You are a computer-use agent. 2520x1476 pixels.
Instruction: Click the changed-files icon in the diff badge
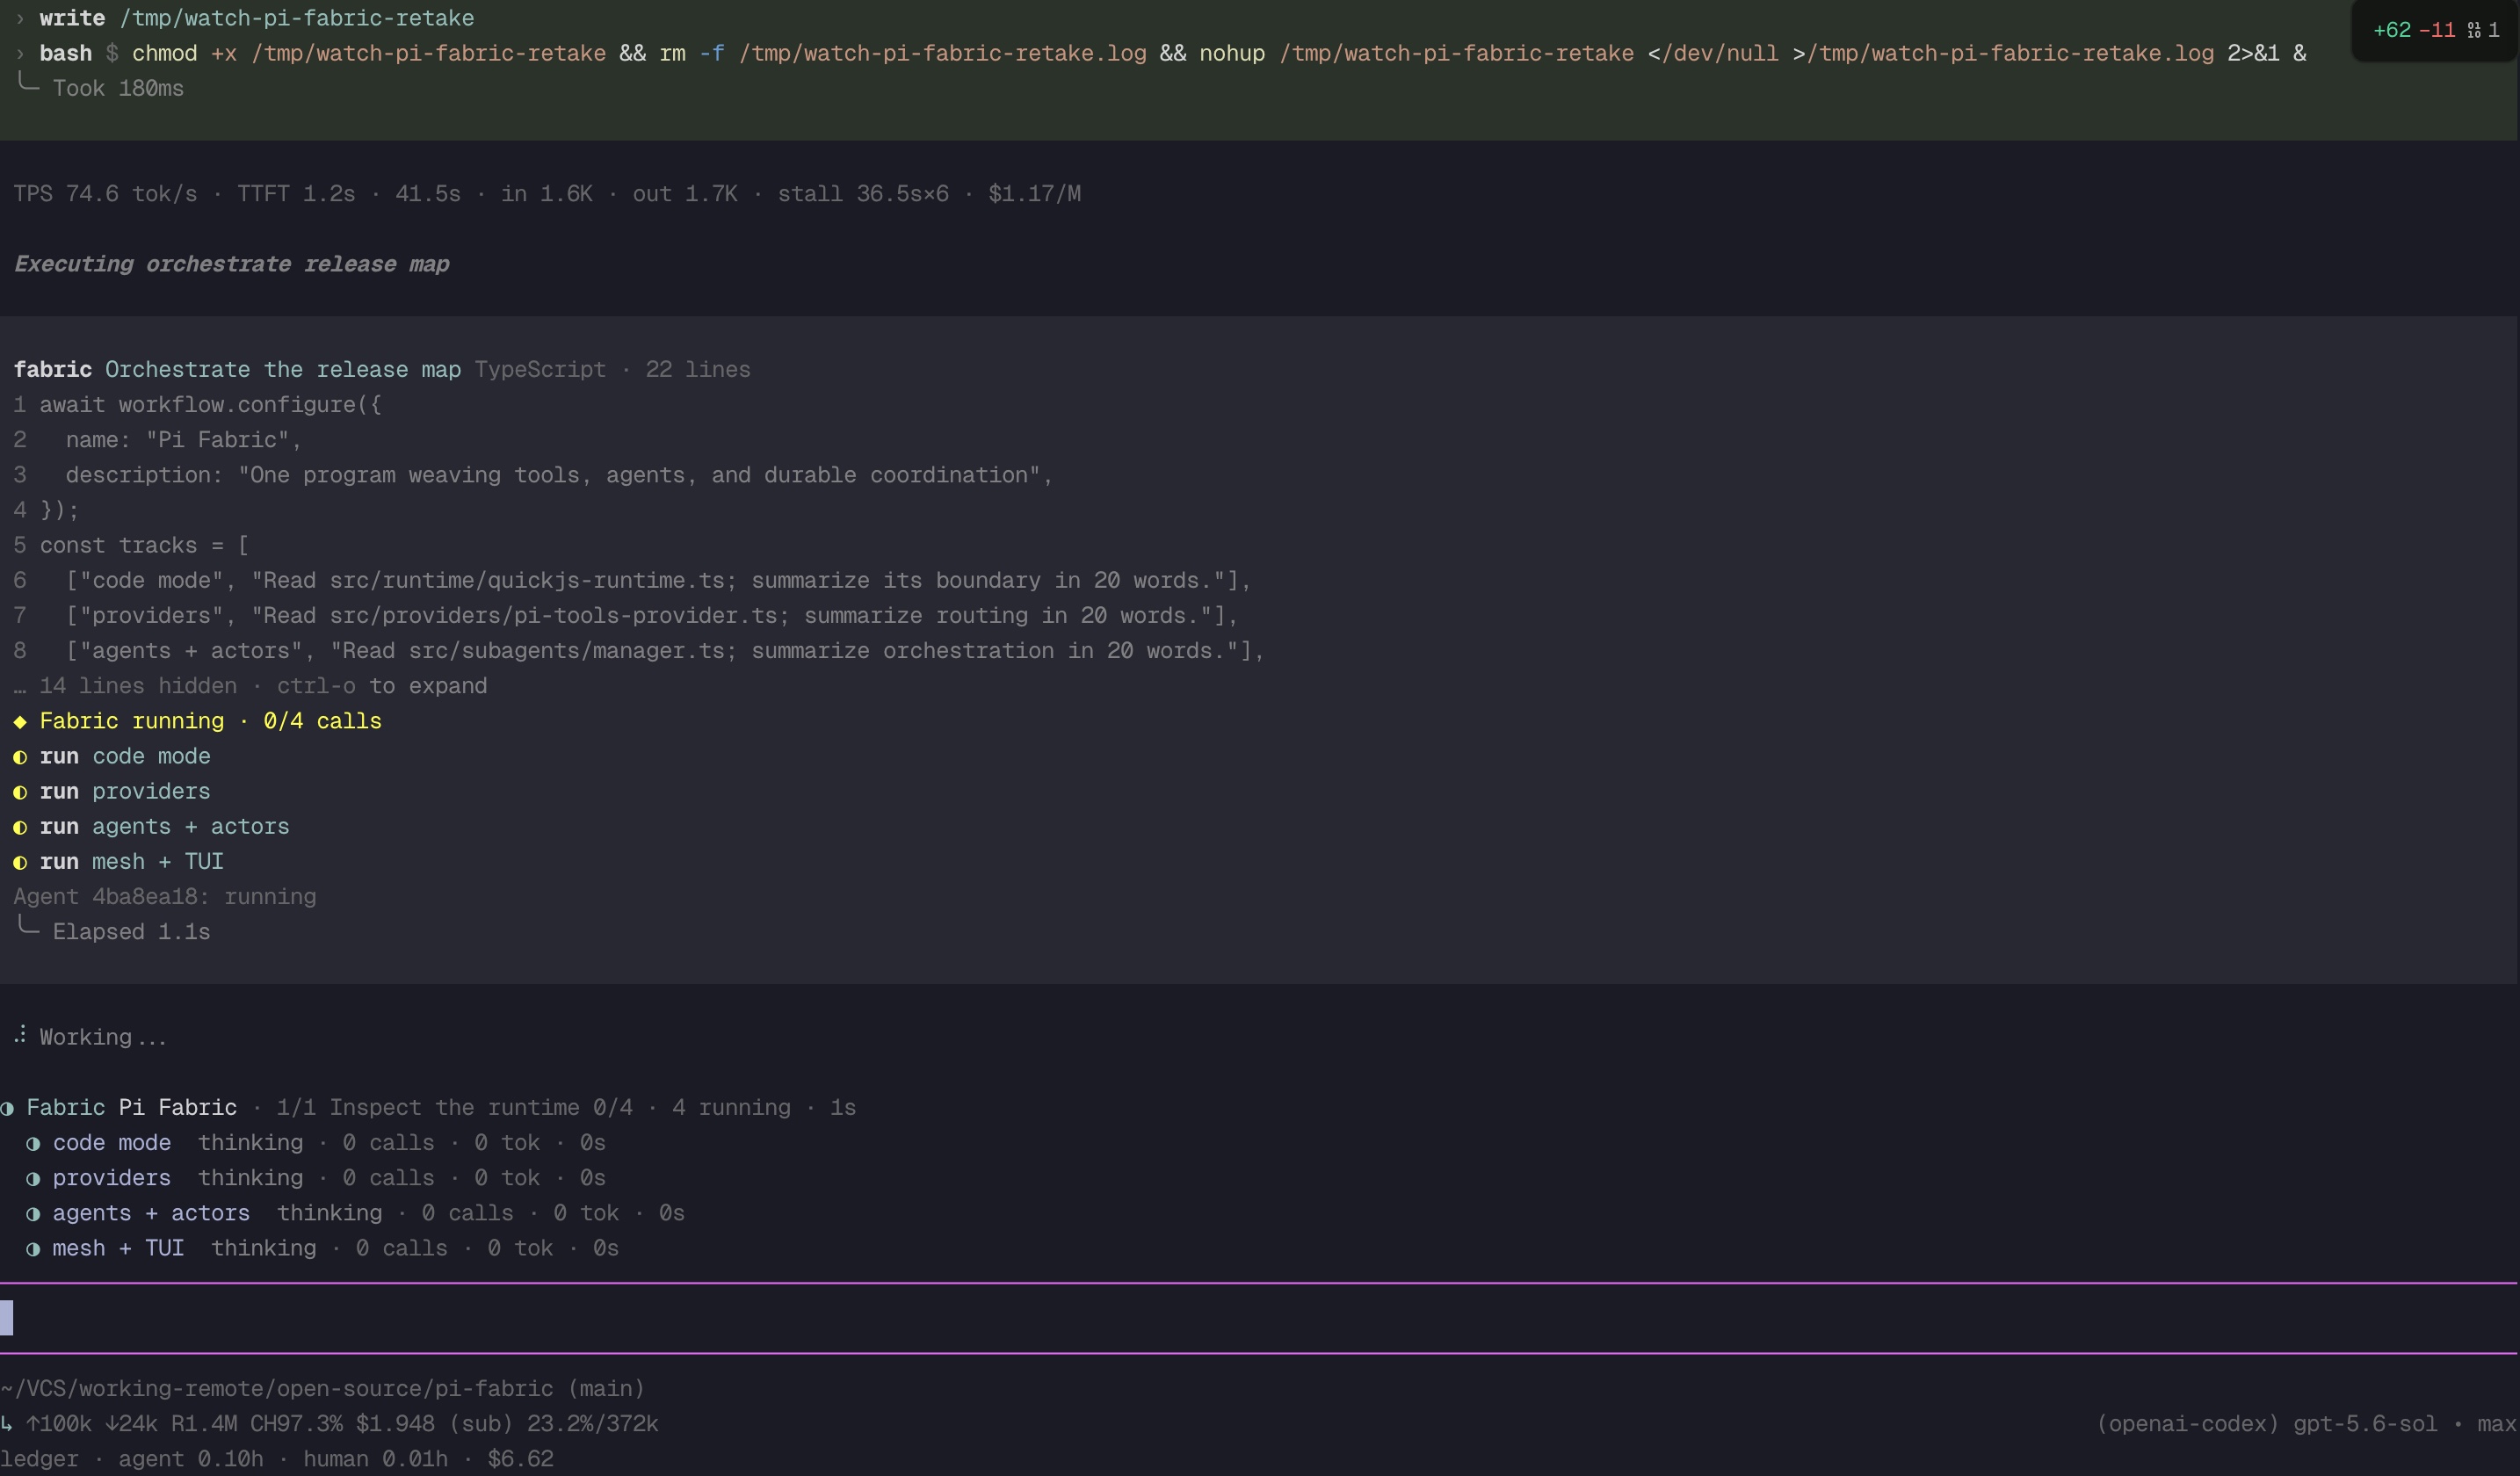coord(2474,30)
